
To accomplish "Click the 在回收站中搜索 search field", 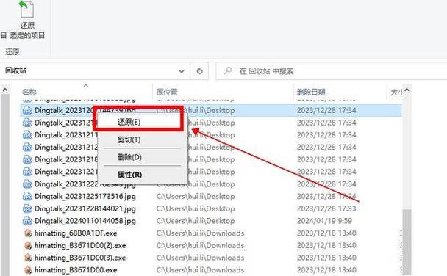I will tap(331, 71).
